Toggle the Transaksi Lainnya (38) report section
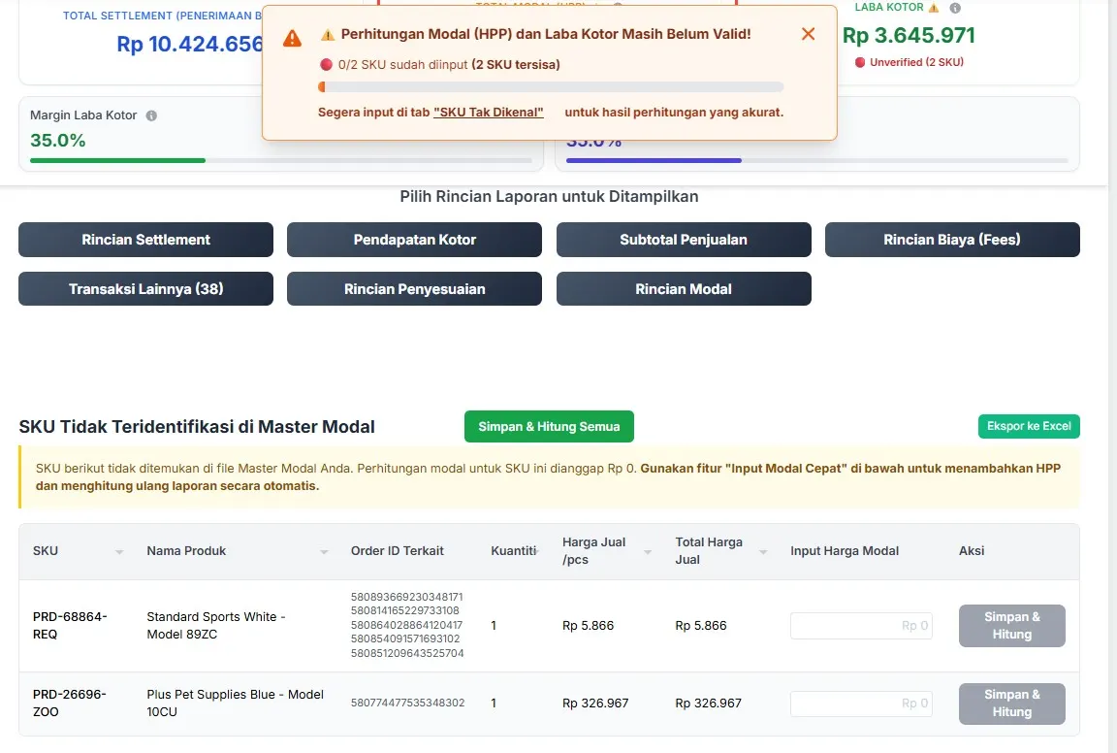The width and height of the screenshot is (1117, 753). (145, 288)
